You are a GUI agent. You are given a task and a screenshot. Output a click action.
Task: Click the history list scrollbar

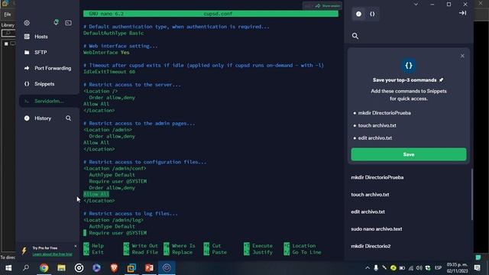472,194
